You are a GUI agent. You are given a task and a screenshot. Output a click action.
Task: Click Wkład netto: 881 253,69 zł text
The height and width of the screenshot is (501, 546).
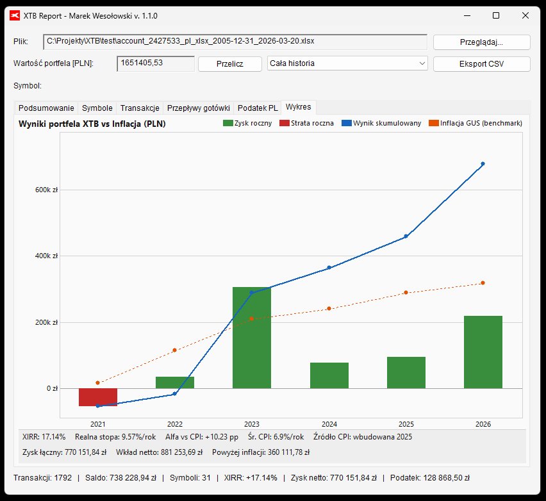pyautogui.click(x=159, y=452)
